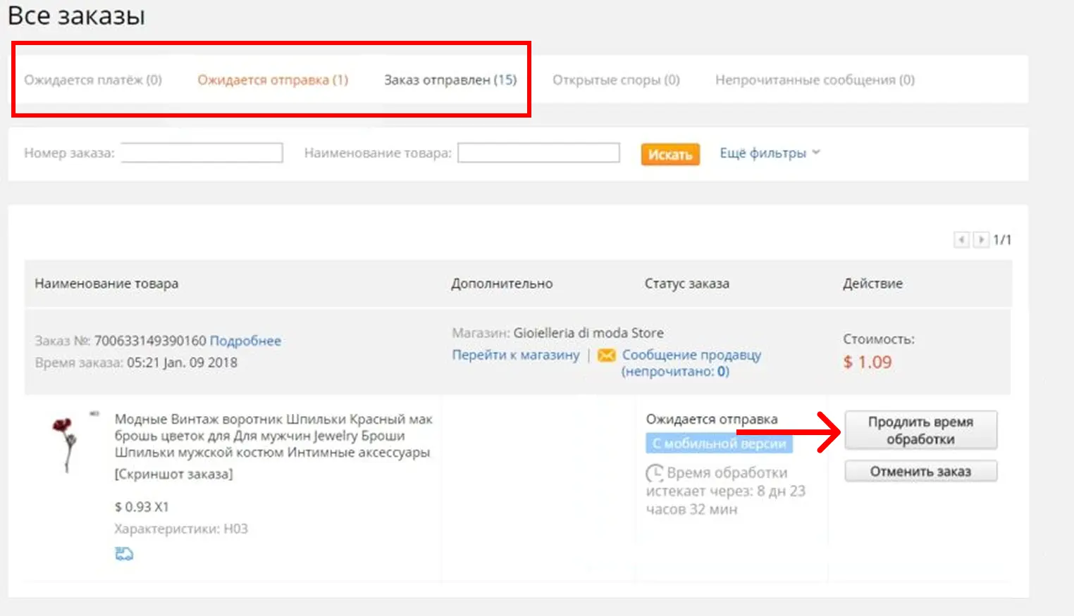Click Продлить время обработки button
Screen dimensions: 1074x616
[x=920, y=430]
